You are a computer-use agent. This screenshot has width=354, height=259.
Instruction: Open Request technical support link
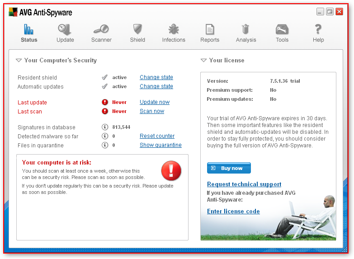tap(244, 184)
